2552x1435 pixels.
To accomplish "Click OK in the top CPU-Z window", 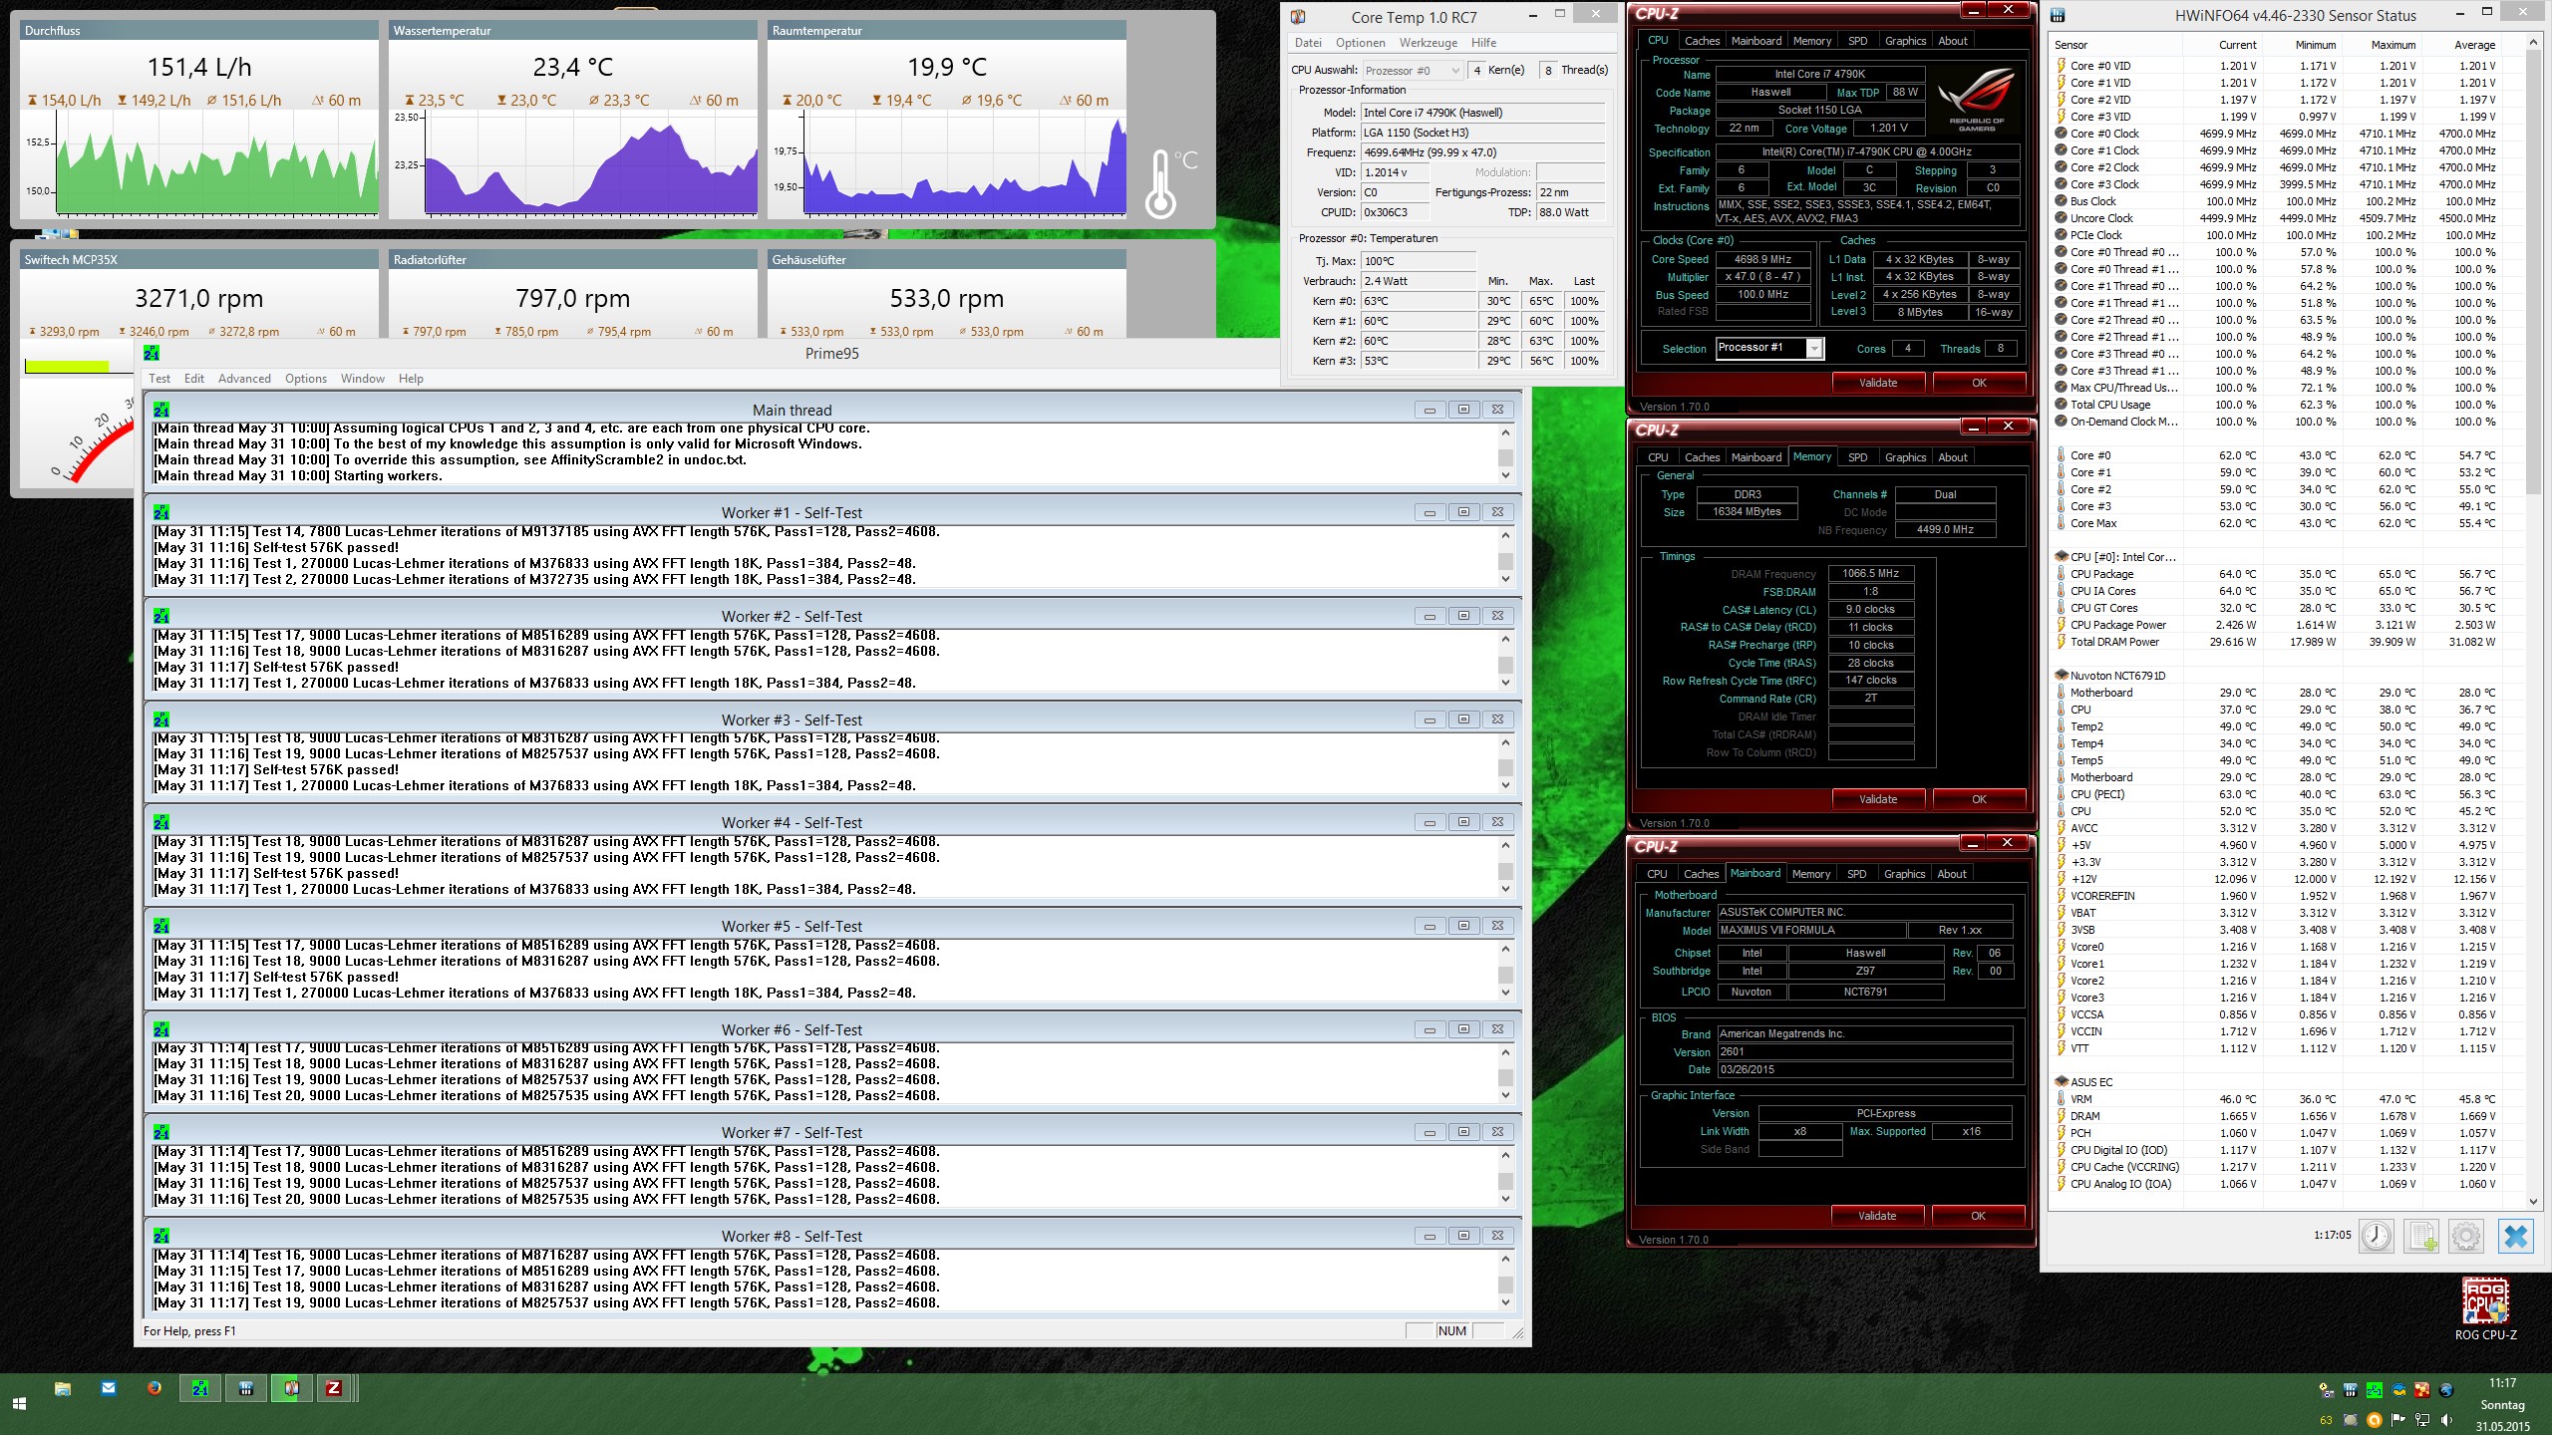I will (1979, 383).
